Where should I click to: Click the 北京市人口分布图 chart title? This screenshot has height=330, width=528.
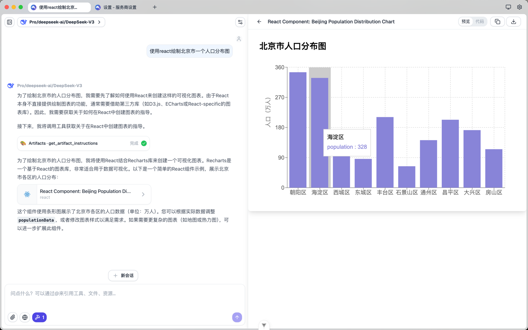(293, 46)
